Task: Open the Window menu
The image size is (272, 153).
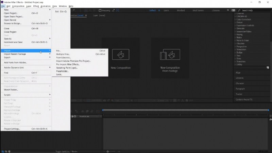Action: click(x=63, y=6)
